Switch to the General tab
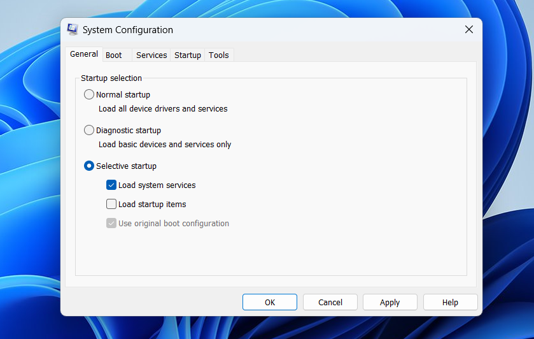 [84, 54]
